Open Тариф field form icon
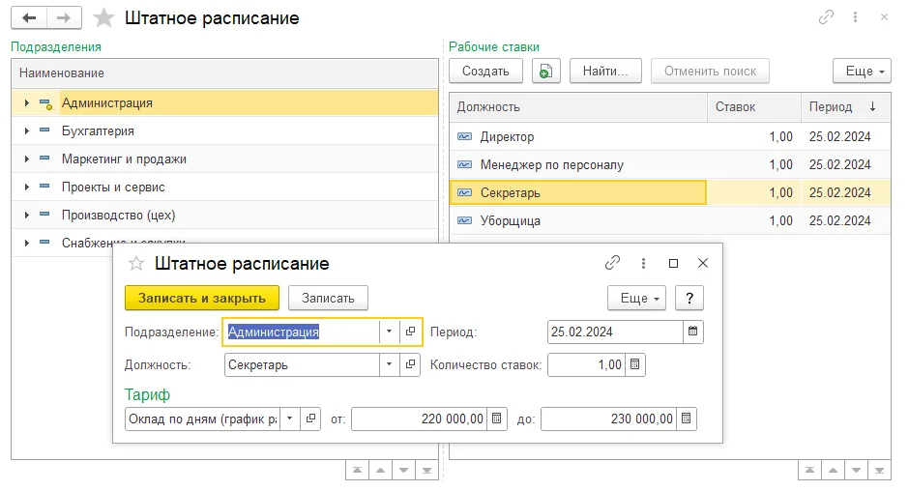 [x=310, y=419]
